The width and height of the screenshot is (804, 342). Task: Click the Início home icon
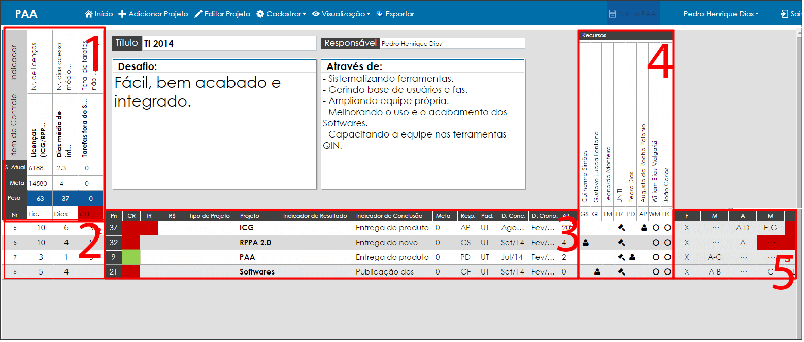tap(89, 14)
